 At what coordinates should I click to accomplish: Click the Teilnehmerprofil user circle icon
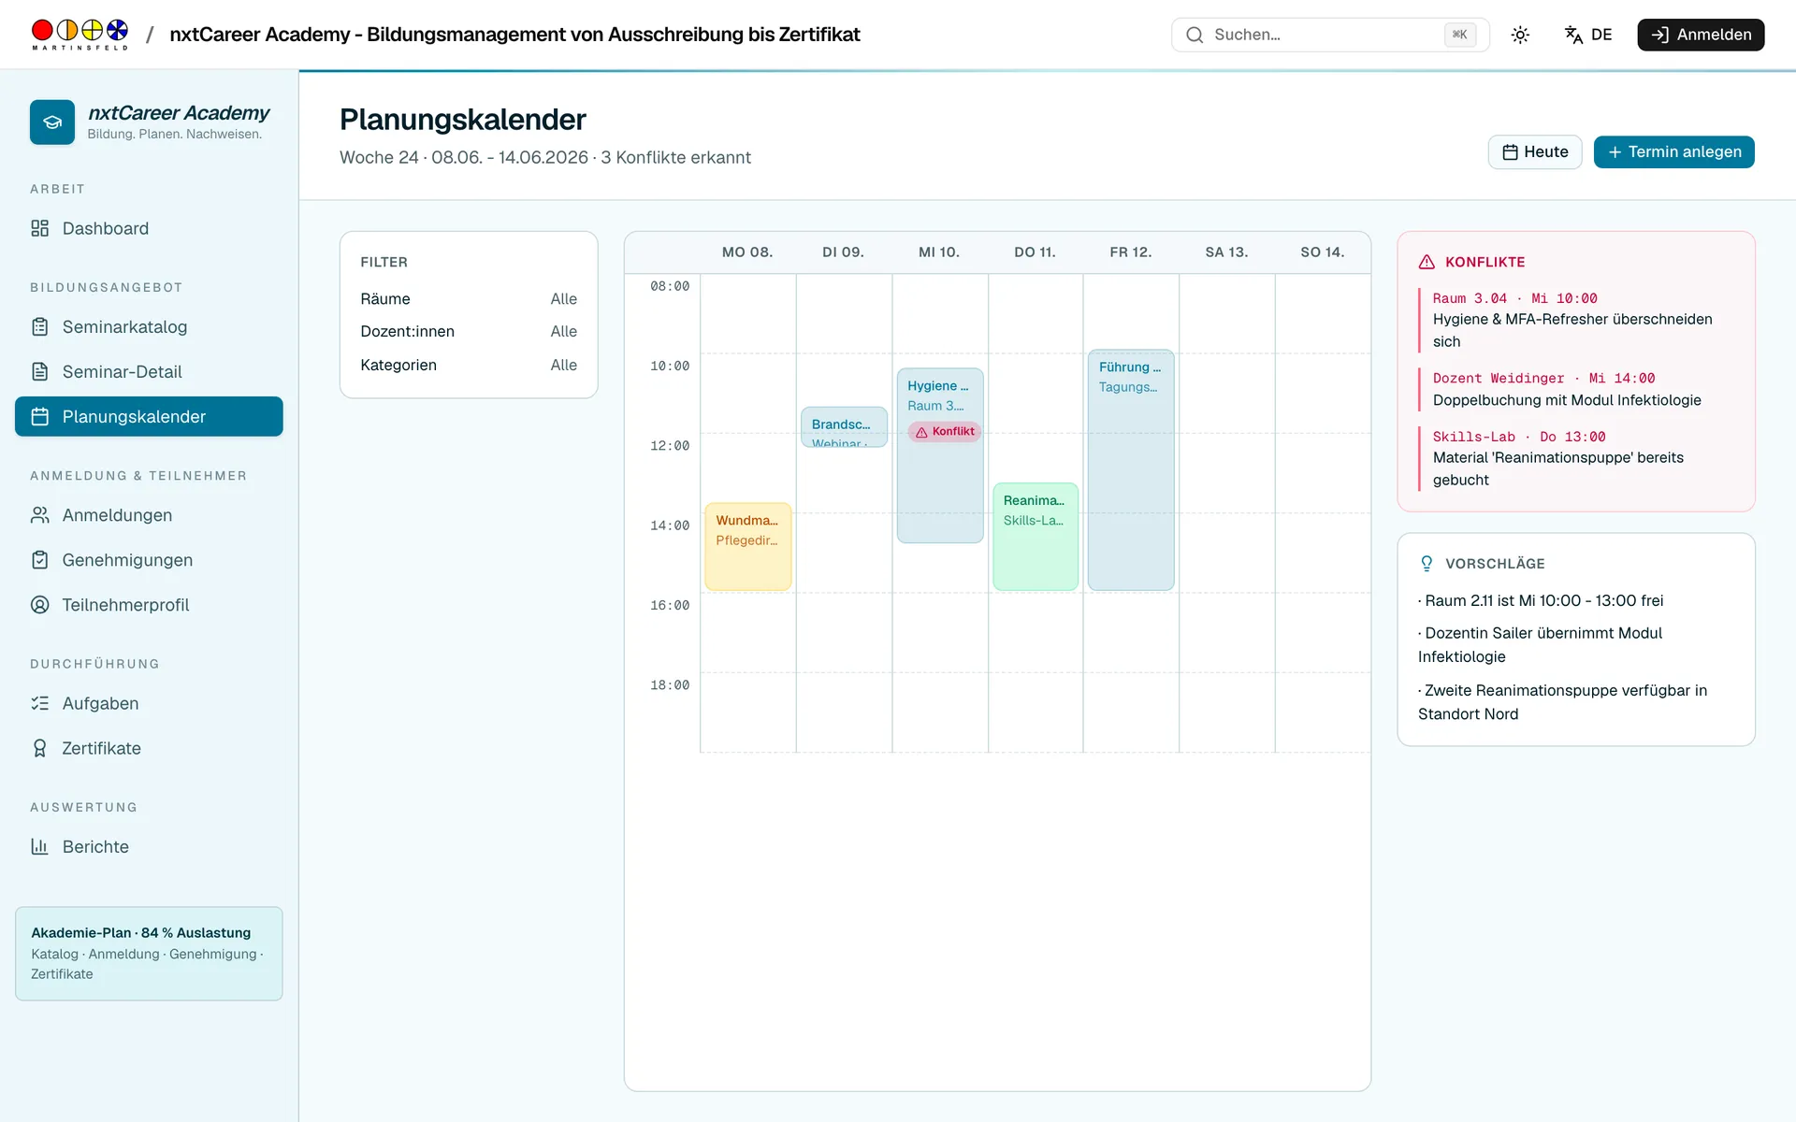(x=39, y=605)
